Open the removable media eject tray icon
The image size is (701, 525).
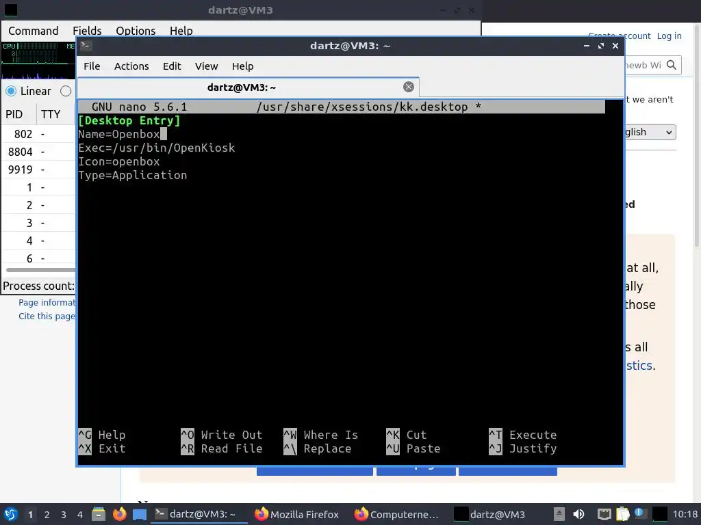pyautogui.click(x=559, y=514)
